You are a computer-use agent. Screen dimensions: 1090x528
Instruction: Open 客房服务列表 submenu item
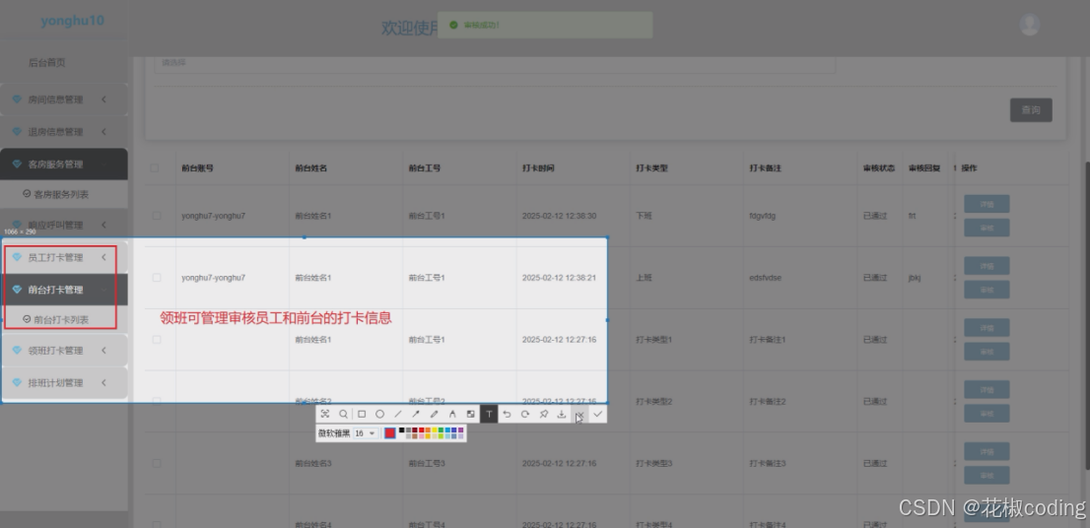point(61,194)
